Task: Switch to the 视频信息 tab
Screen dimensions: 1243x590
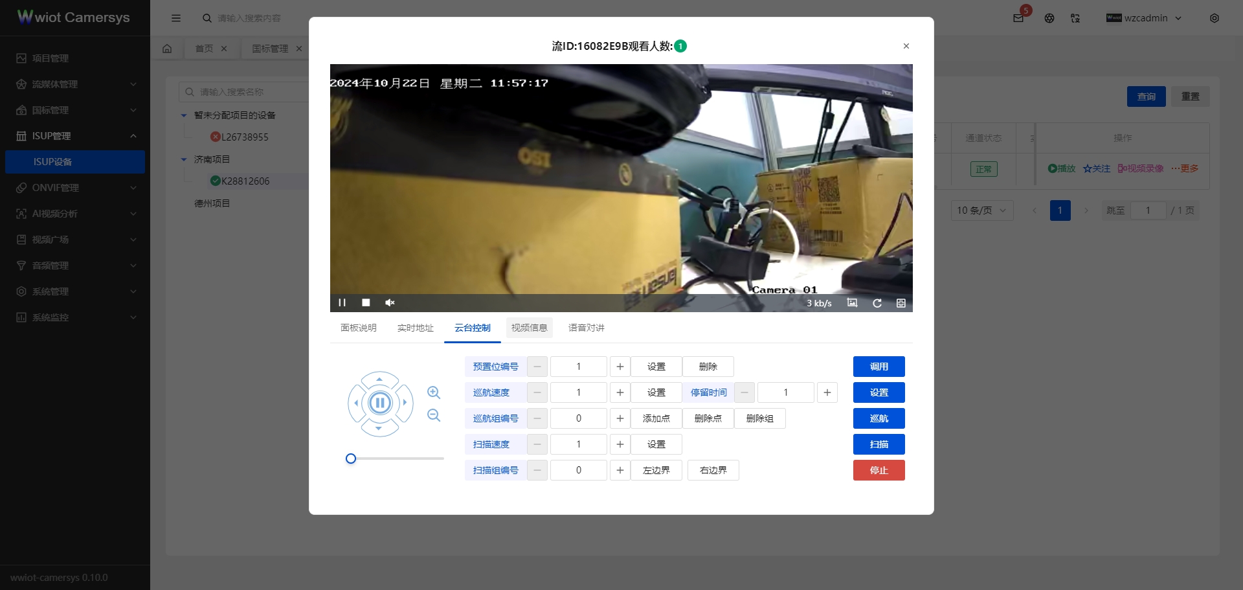Action: (x=529, y=328)
